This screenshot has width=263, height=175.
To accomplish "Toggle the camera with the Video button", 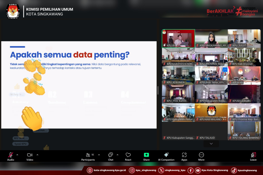I will point(30,156).
